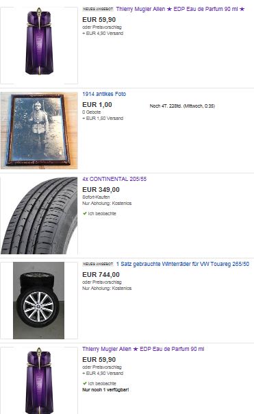Open the 4x CONTINENTAL 205/55 listing

114,179
